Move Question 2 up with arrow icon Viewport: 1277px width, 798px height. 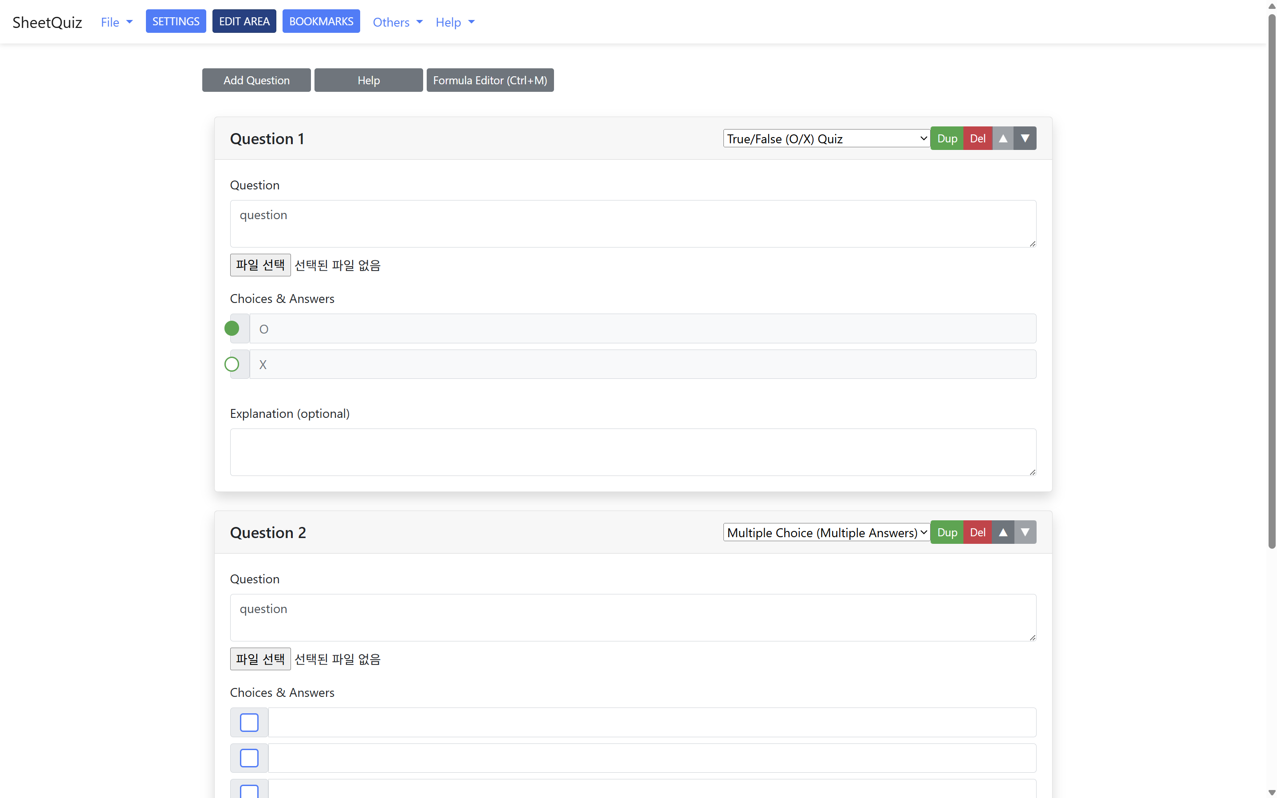point(1002,532)
